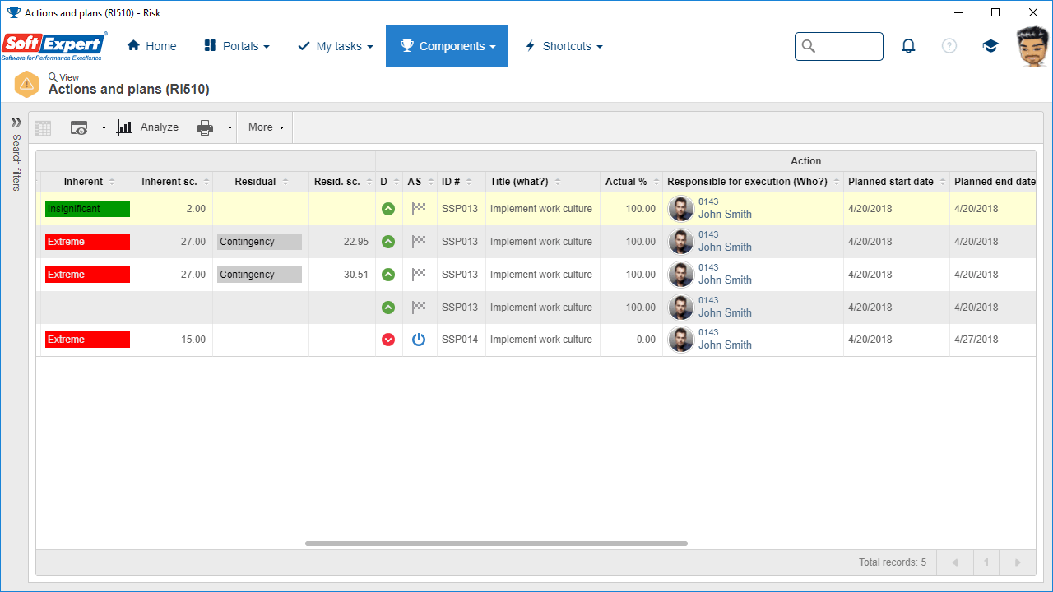Go to Home page

151,46
